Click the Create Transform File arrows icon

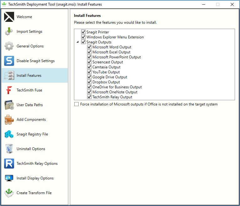[x=9, y=193]
